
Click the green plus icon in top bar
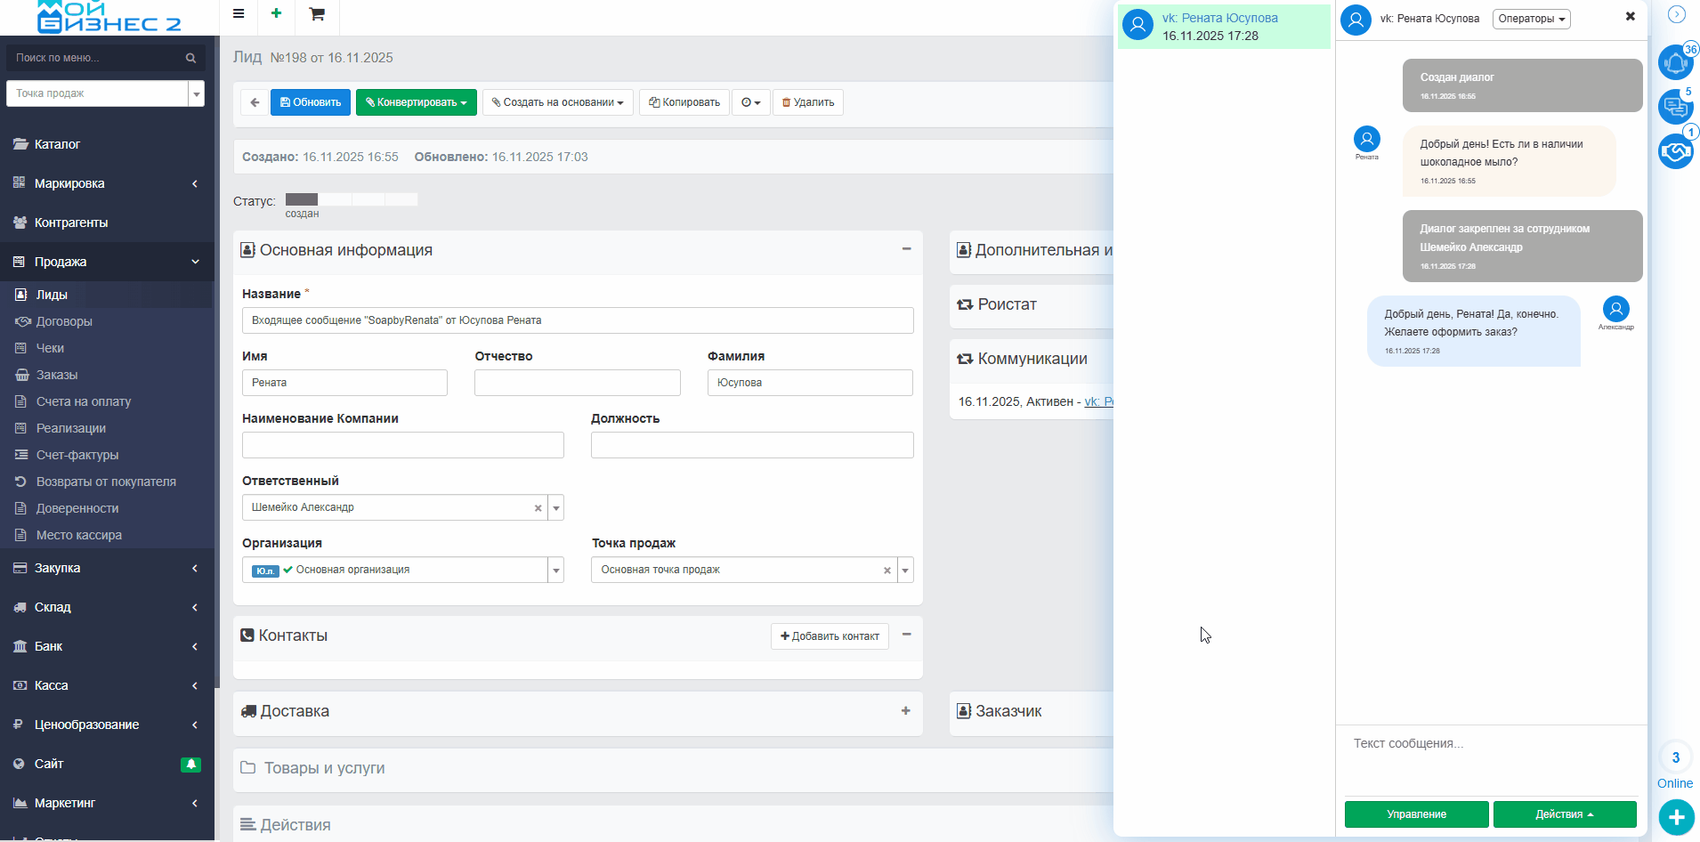tap(276, 14)
